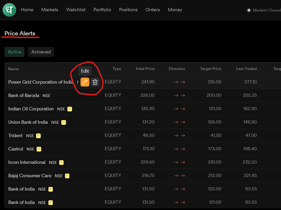Viewport: 281px width, 210px height.
Task: Open the note icon beside Castrol
Action: coord(39,149)
